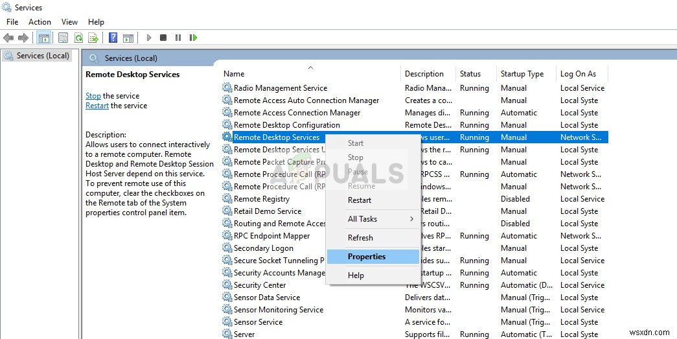This screenshot has width=677, height=339.
Task: Click Running status of Security Center
Action: [x=474, y=285]
